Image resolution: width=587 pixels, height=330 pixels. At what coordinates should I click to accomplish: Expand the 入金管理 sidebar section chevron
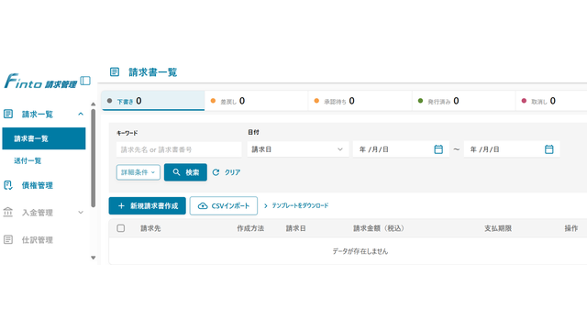[x=81, y=212]
